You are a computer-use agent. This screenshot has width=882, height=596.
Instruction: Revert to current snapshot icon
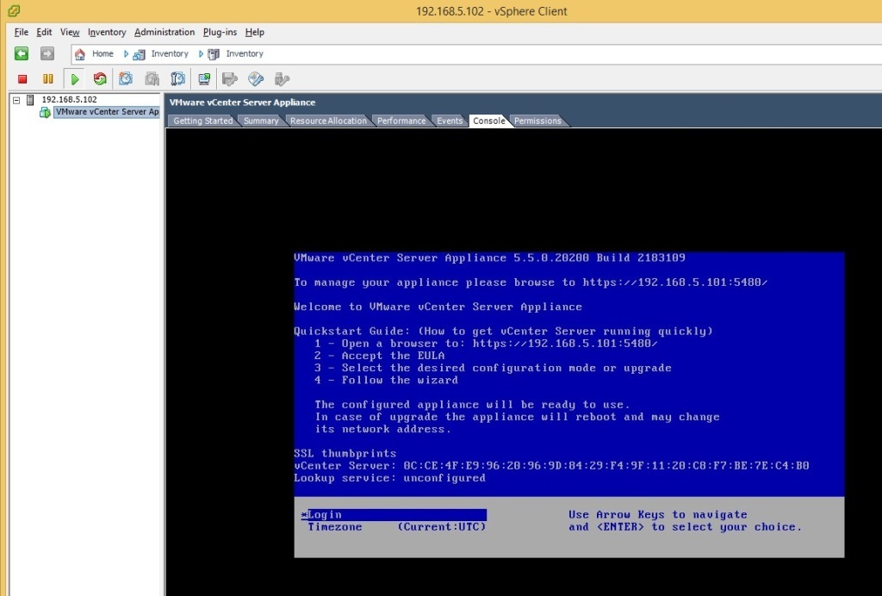pos(152,78)
